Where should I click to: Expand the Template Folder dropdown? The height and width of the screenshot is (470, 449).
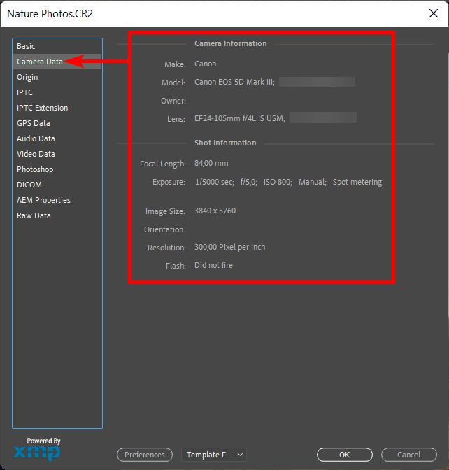click(214, 455)
